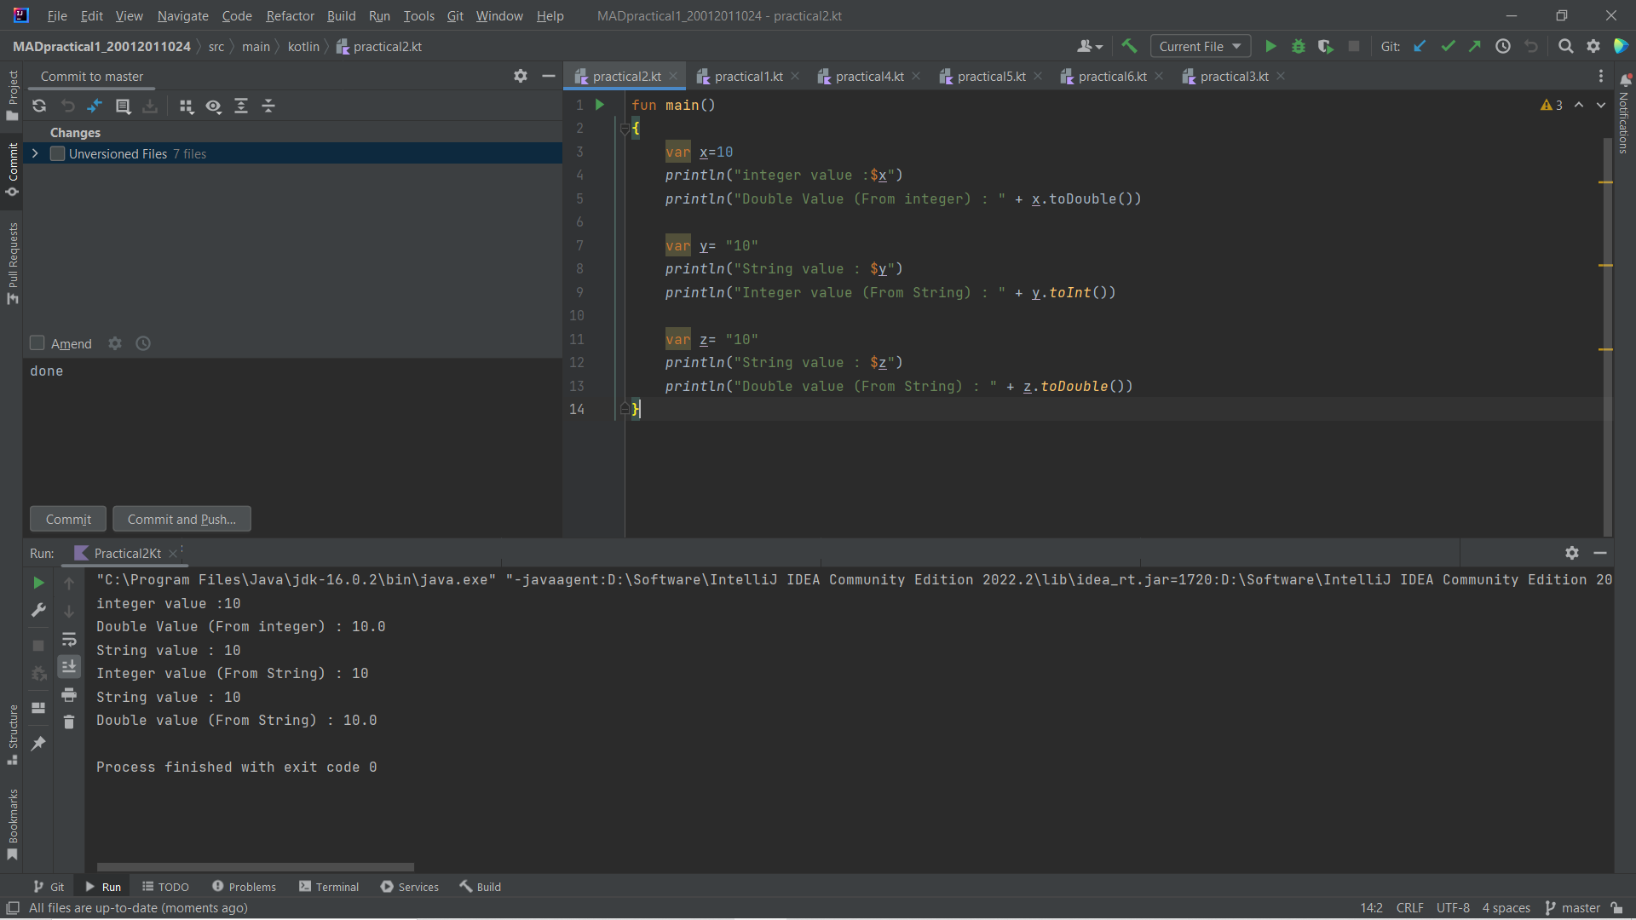Viewport: 1636px width, 920px height.
Task: Enable the Amend checkbox
Action: pyautogui.click(x=37, y=342)
